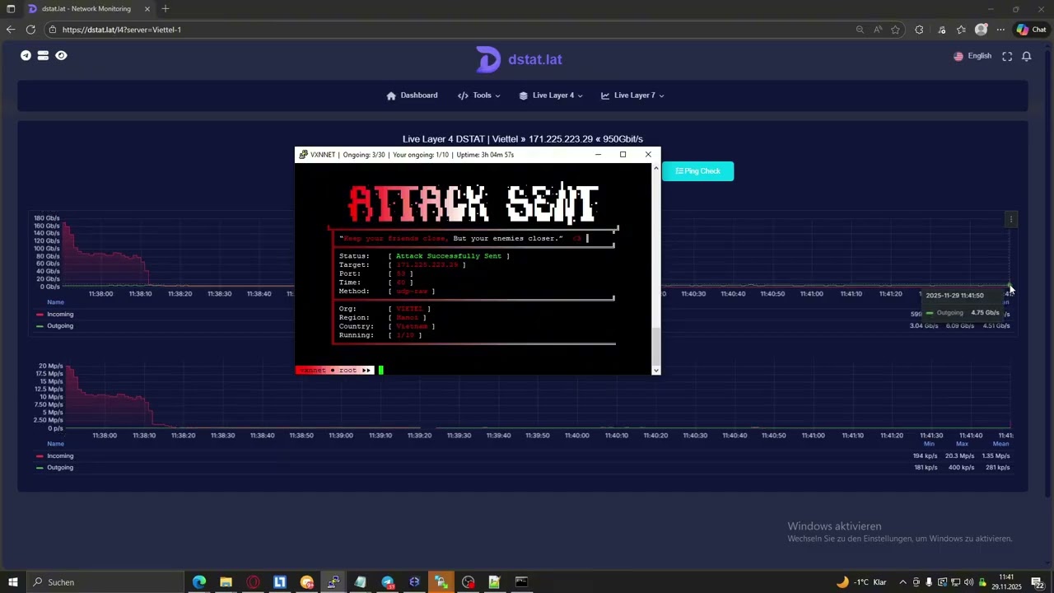The height and width of the screenshot is (593, 1054).
Task: Click the VXNNET terminal scrollbar up arrow
Action: pos(656,168)
